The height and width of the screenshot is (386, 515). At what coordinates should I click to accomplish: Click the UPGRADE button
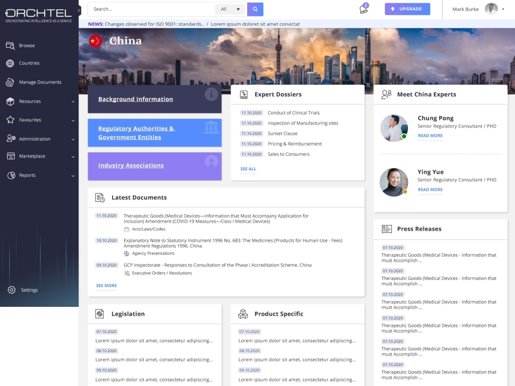(x=407, y=9)
